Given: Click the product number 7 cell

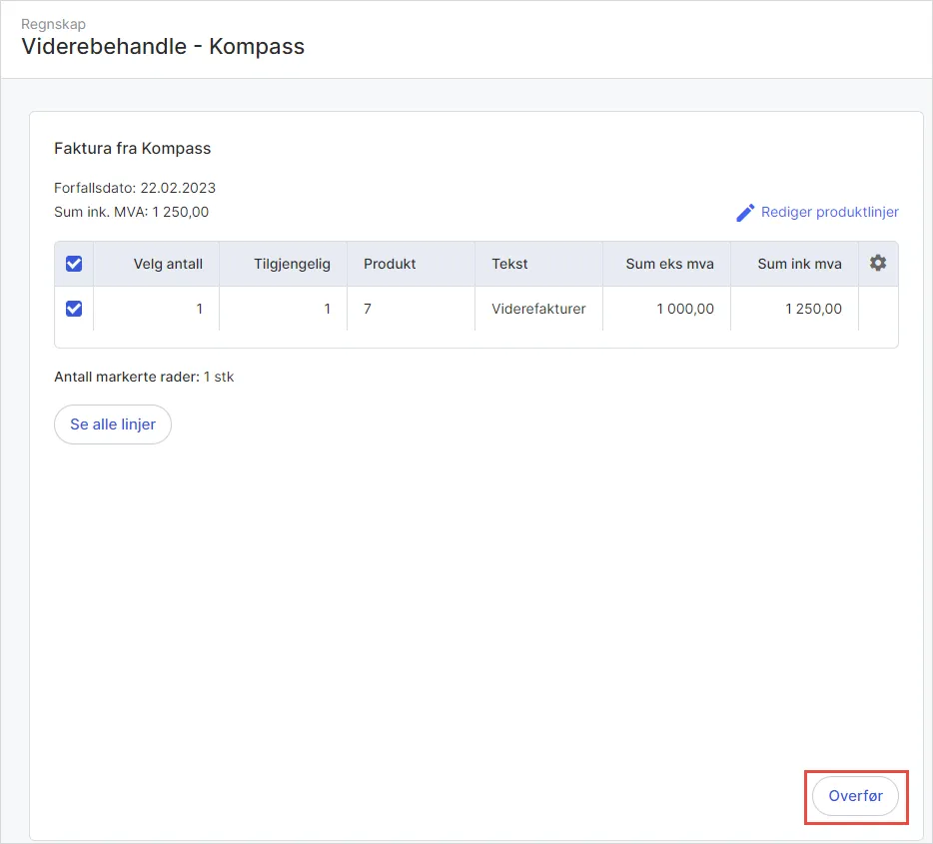Looking at the screenshot, I should coord(368,310).
